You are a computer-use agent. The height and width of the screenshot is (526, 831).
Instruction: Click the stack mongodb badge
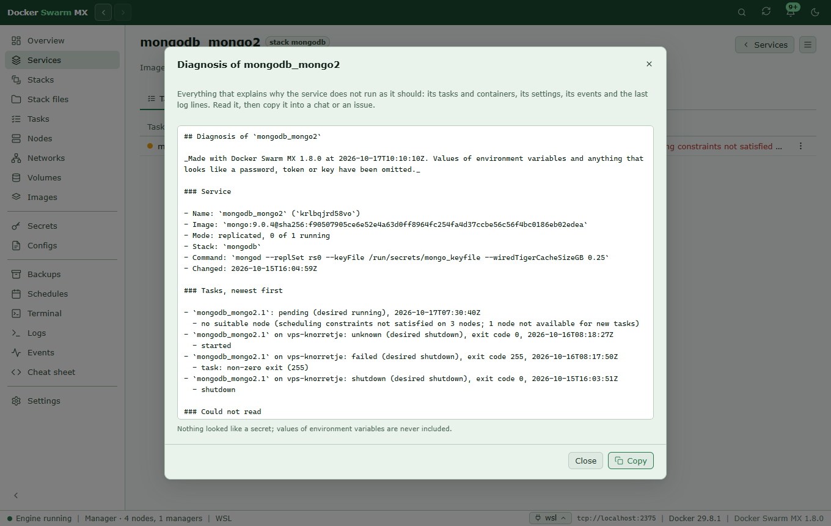point(298,42)
